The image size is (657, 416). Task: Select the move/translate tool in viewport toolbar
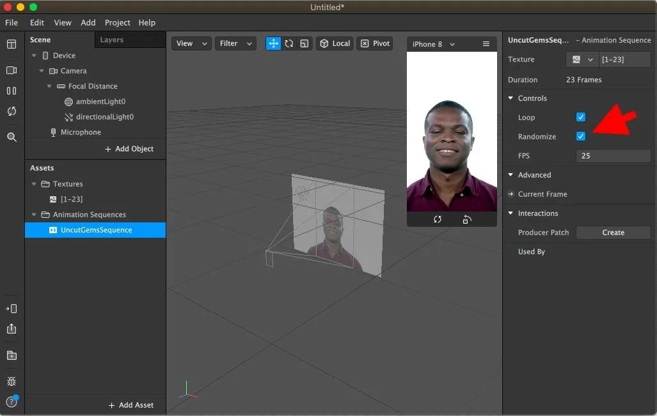[273, 43]
